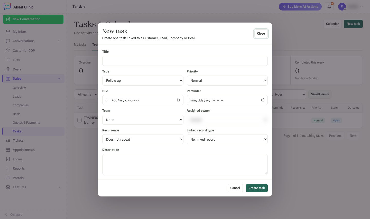
Task: Click the Description text area
Action: [185, 164]
